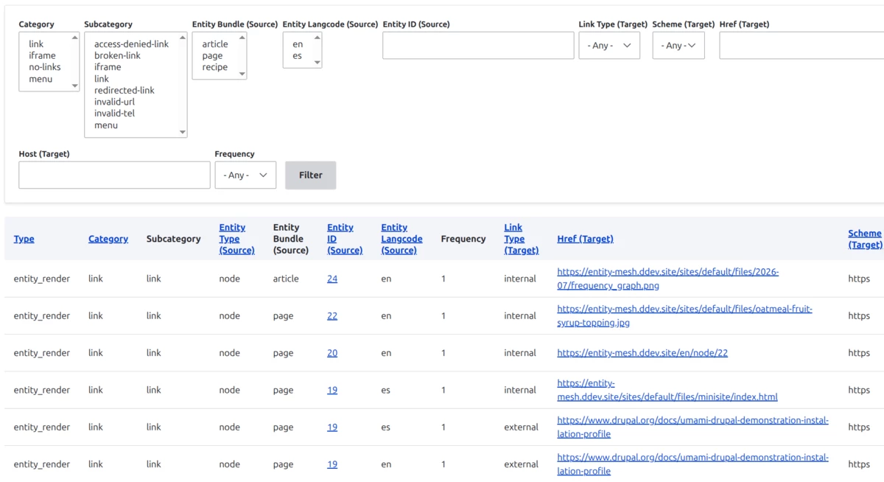This screenshot has width=884, height=482.
Task: Open entity ID 19 in the 'internal' row
Action: (x=332, y=390)
